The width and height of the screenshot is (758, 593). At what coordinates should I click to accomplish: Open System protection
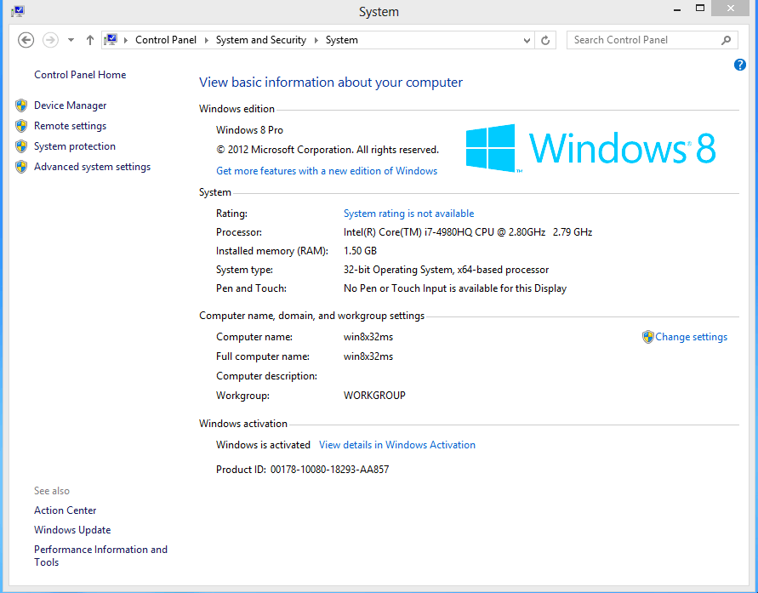tap(75, 146)
